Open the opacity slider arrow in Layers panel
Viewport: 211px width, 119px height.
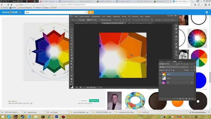pos(194,67)
